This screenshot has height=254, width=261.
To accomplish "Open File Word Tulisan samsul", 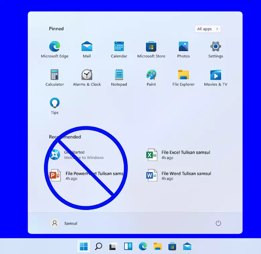I will click(x=179, y=176).
